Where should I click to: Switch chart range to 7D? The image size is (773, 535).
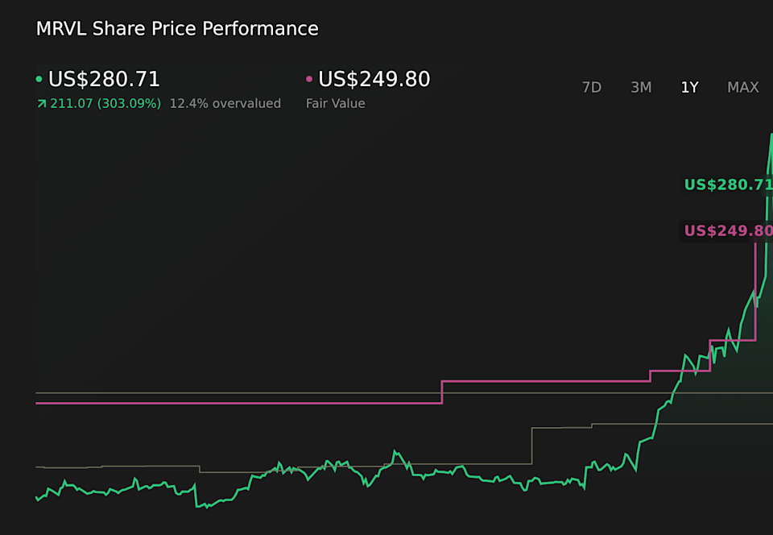(592, 88)
